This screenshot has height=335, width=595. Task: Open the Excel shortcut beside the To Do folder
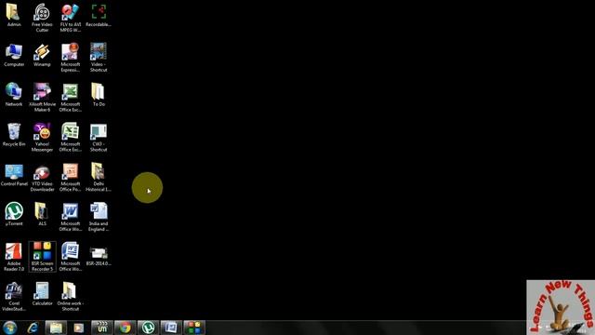point(71,98)
